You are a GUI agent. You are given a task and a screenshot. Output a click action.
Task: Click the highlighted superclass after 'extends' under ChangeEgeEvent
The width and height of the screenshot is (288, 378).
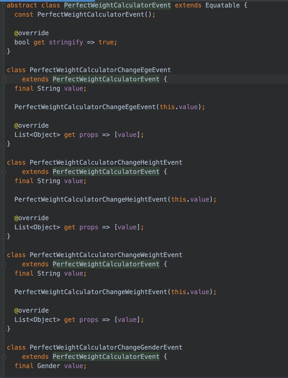coord(106,79)
